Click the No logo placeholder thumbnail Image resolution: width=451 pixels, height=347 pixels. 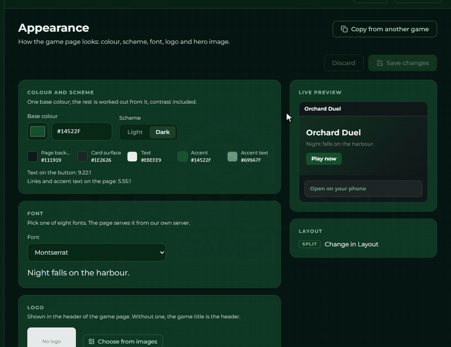(51, 337)
